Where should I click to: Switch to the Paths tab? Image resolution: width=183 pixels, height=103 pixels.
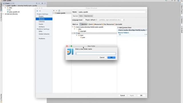(x=81, y=16)
